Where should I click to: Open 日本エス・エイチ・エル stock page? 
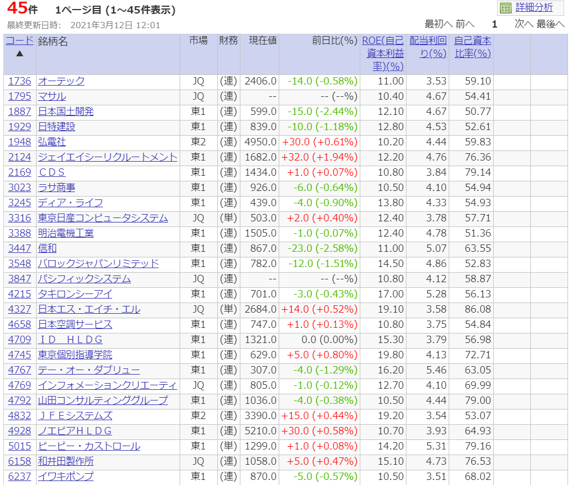click(89, 309)
